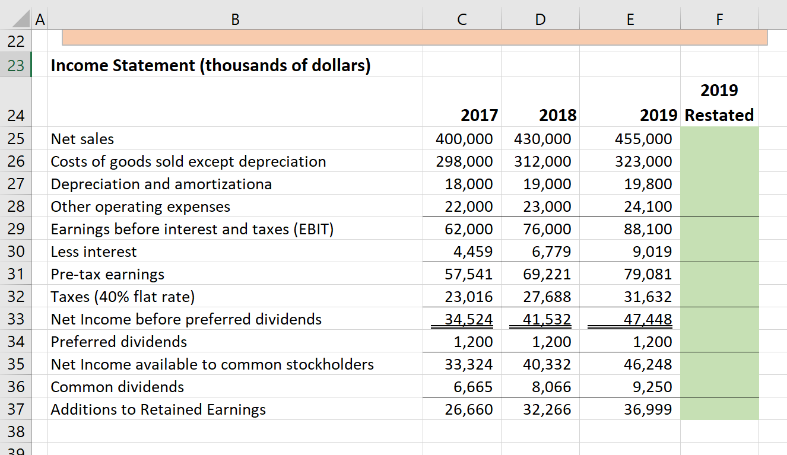Select EBIT value 76,000

pos(547,229)
